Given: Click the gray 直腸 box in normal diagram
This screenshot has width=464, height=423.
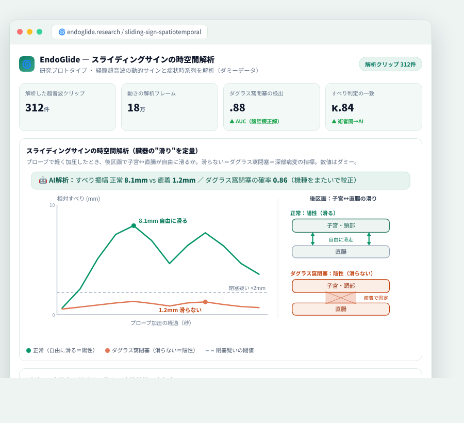Looking at the screenshot, I should pyautogui.click(x=341, y=252).
